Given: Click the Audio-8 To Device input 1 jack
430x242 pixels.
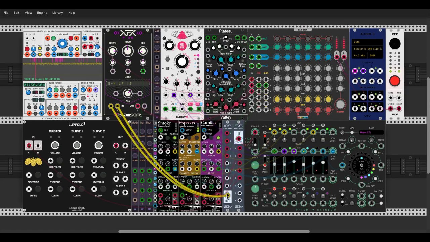Looking at the screenshot, I should tap(355, 71).
